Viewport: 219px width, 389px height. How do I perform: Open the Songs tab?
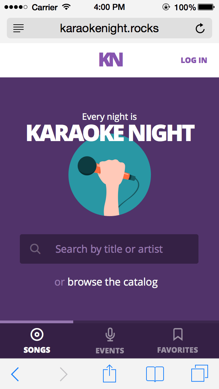click(37, 340)
